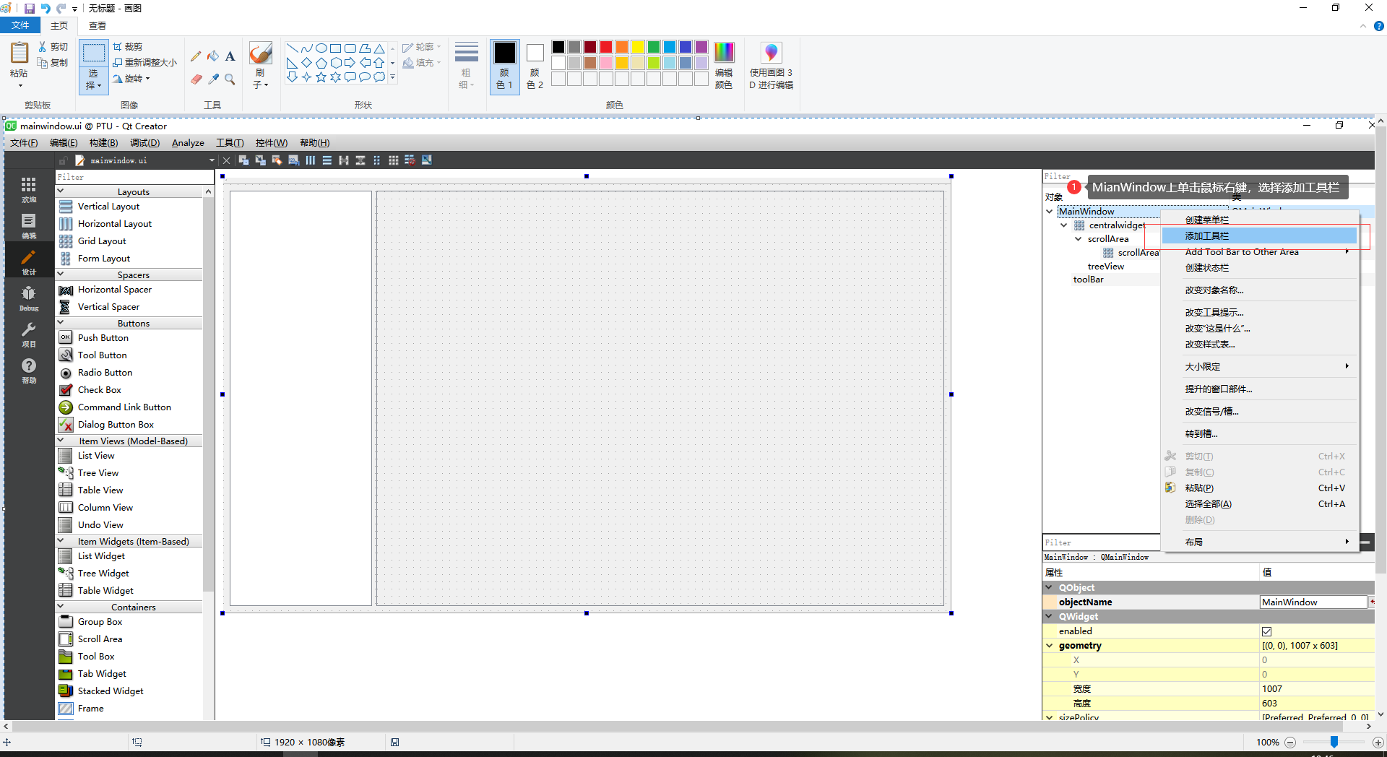Select the Eraser tool
This screenshot has height=757, width=1387.
click(x=196, y=79)
